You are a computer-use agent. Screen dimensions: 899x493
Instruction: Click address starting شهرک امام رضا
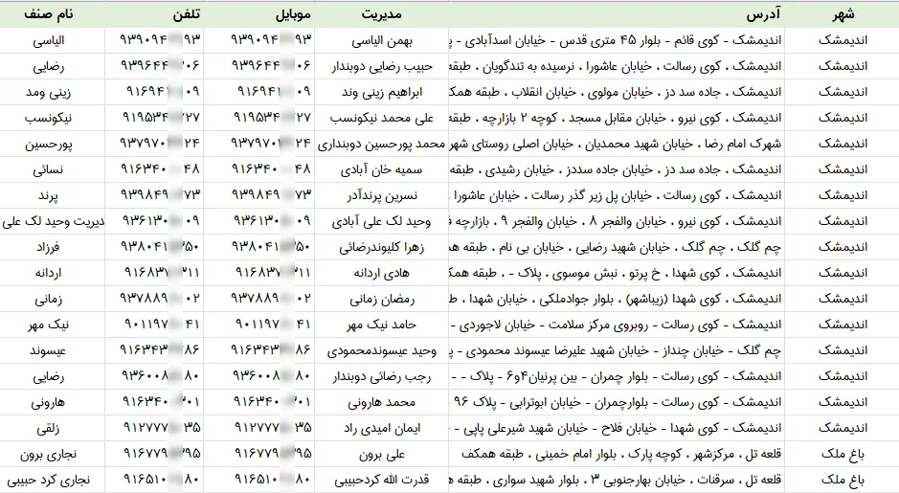[617, 144]
